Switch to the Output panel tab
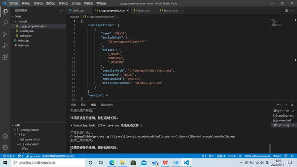 click(x=83, y=105)
